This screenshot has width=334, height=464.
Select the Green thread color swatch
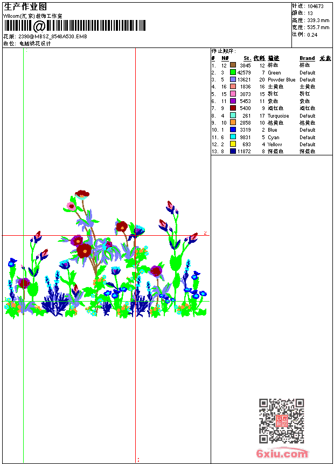click(233, 72)
